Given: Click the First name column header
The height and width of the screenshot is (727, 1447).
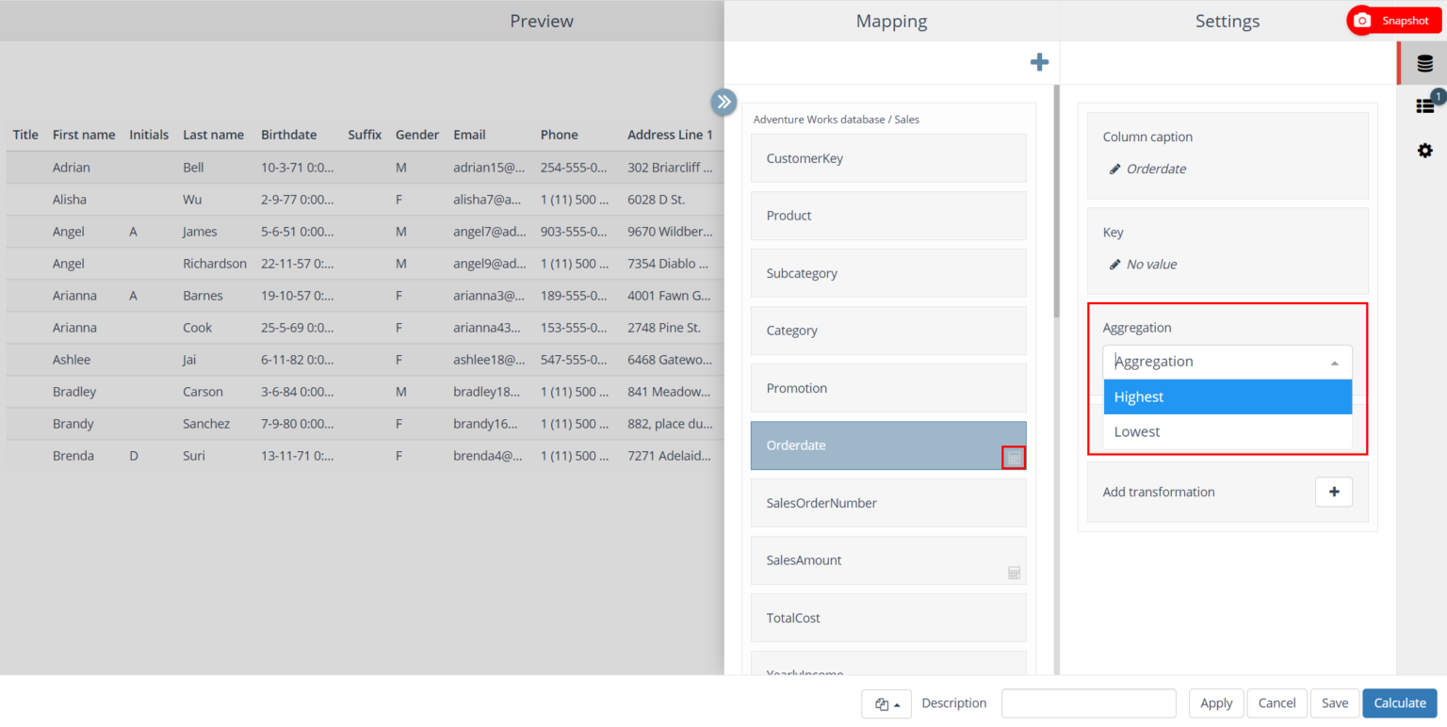Looking at the screenshot, I should pyautogui.click(x=84, y=135).
